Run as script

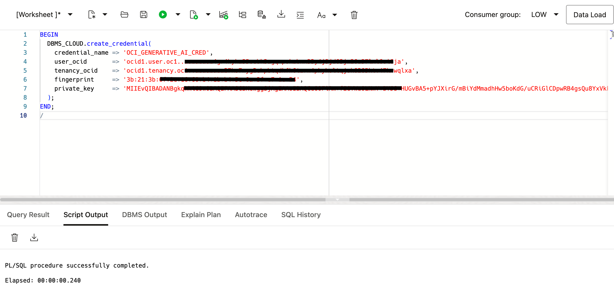pos(194,15)
